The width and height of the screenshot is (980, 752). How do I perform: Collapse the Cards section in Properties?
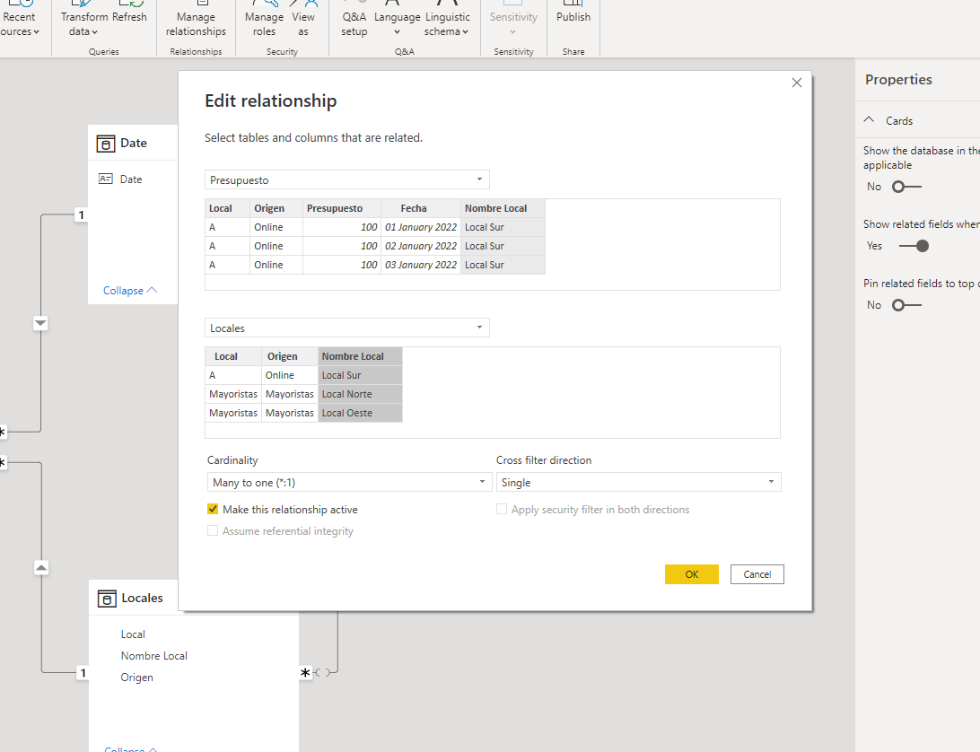coord(869,120)
